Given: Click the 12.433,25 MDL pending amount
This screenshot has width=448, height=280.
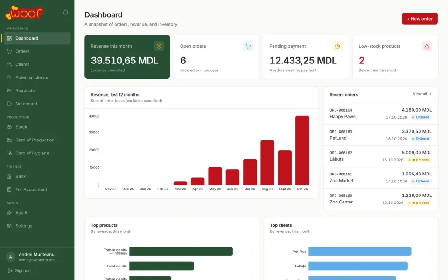Looking at the screenshot, I should point(303,61).
